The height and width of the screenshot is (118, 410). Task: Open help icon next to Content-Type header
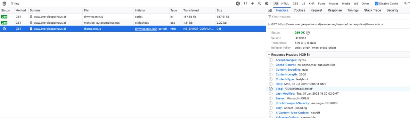[271, 79]
